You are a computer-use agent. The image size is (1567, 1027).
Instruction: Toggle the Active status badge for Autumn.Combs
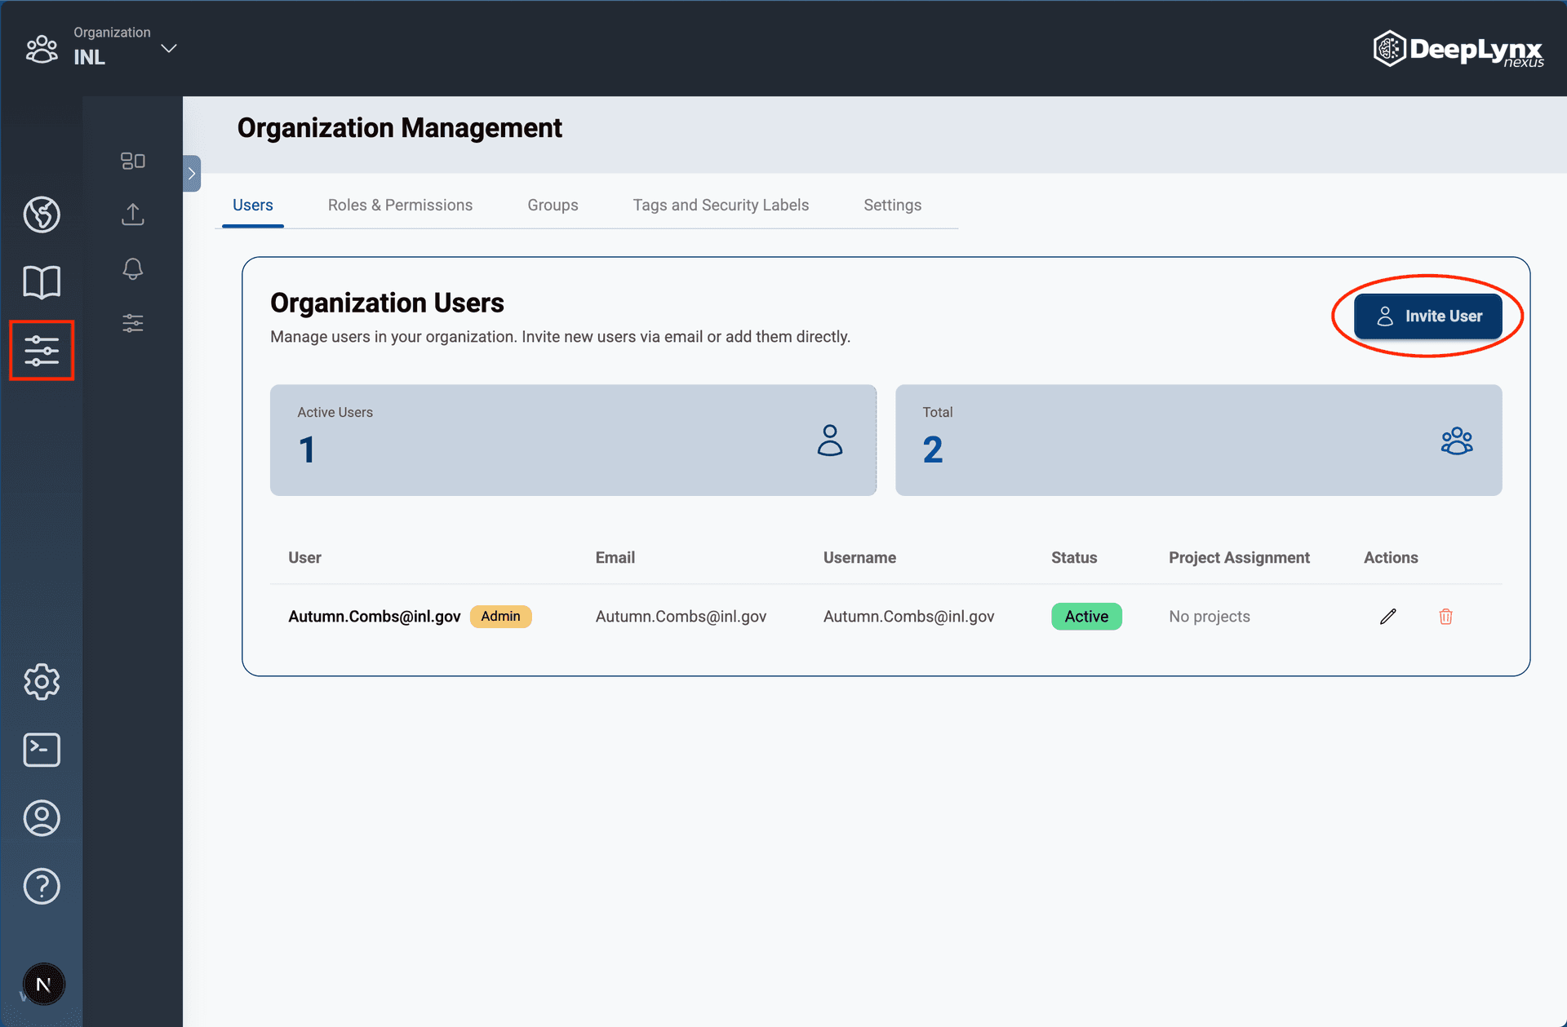click(1086, 617)
